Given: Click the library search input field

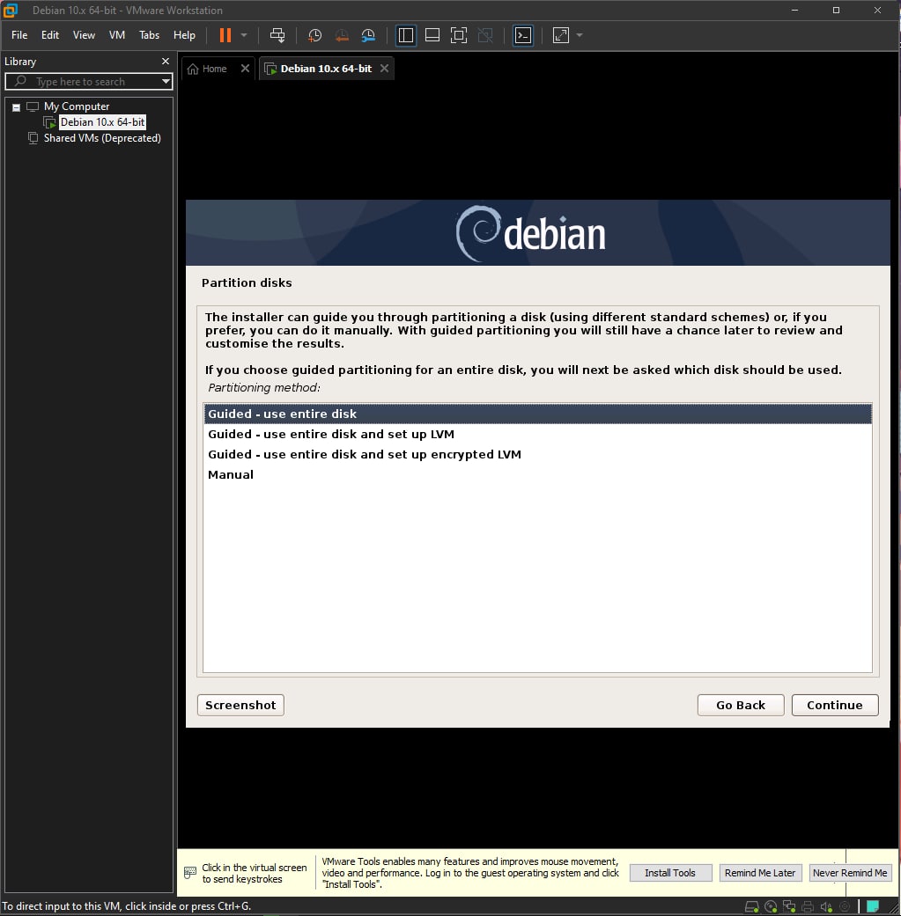Looking at the screenshot, I should (x=91, y=81).
